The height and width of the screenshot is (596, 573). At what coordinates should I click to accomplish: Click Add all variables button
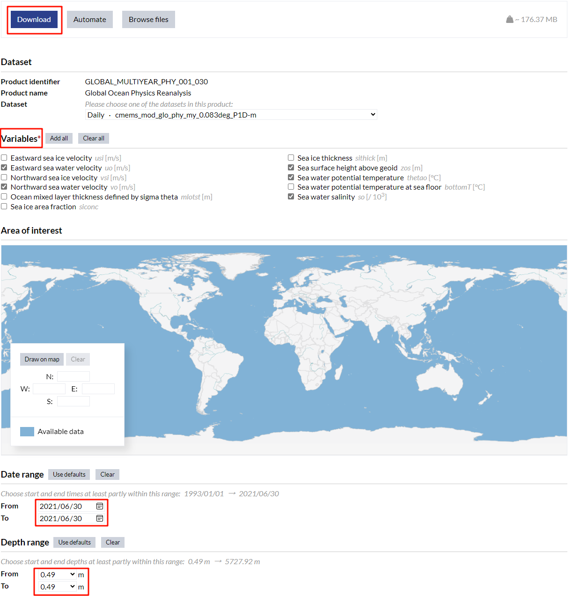[x=59, y=139]
